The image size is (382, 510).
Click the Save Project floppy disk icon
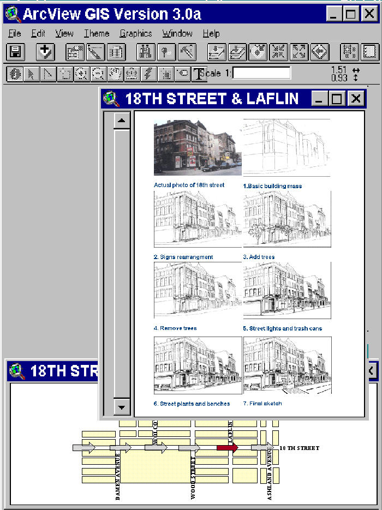tap(15, 52)
